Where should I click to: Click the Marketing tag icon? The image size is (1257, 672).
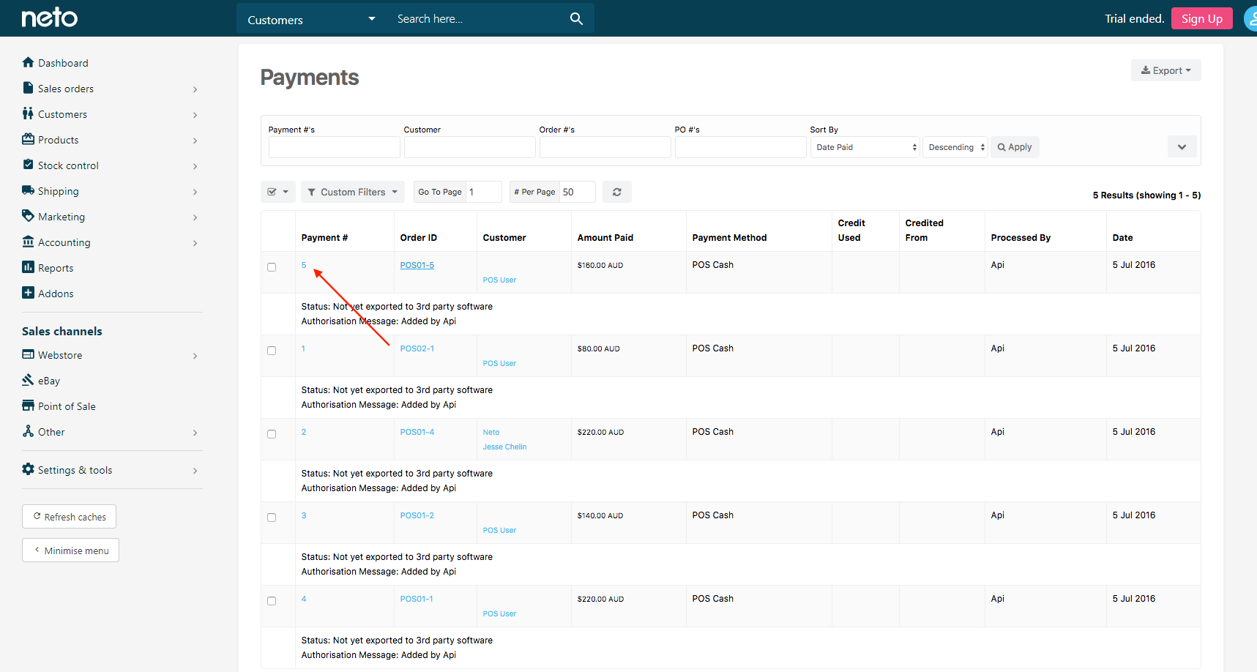click(x=28, y=216)
